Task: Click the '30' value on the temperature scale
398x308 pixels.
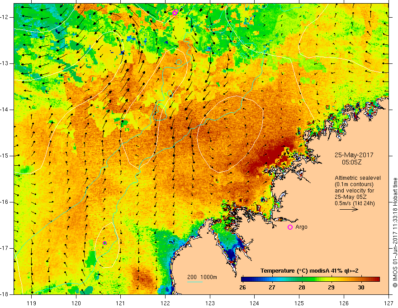Action: pos(361,288)
